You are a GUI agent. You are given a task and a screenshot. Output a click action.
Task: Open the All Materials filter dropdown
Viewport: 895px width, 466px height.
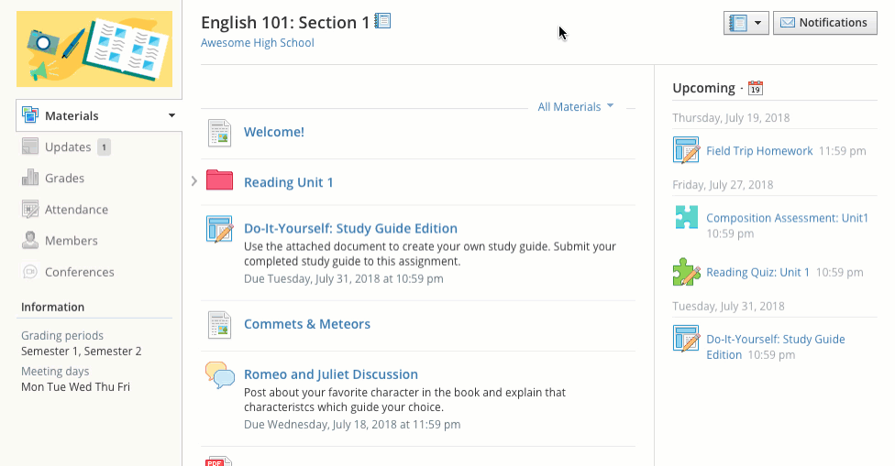pyautogui.click(x=575, y=107)
